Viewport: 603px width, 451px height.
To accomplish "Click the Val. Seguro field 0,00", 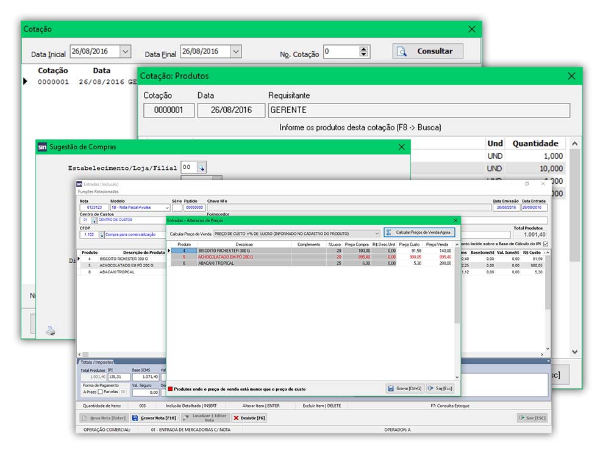I will (146, 393).
